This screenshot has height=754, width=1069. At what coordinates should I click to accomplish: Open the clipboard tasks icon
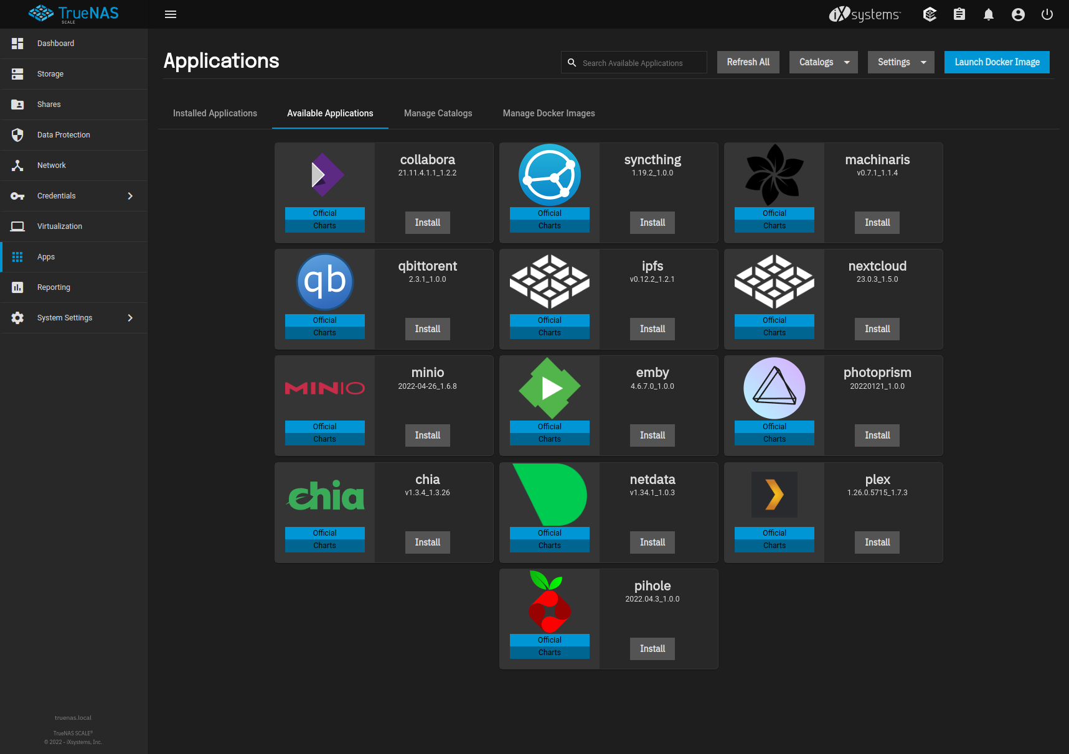[959, 14]
